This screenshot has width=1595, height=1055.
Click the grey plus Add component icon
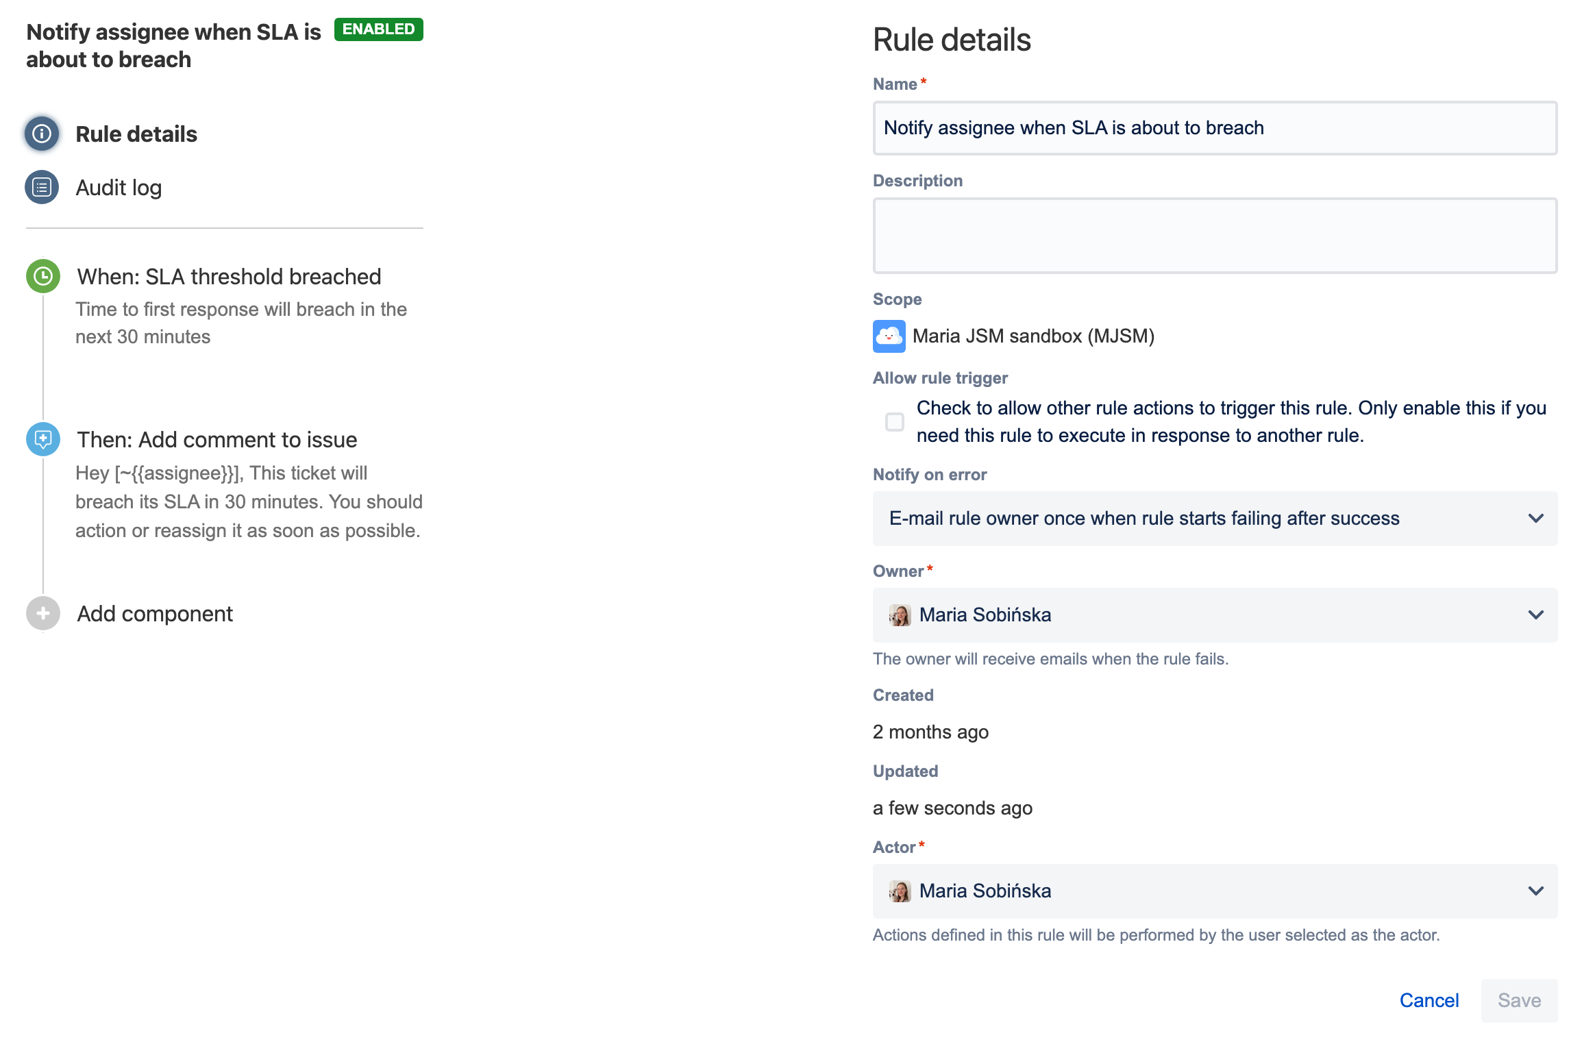[x=43, y=613]
